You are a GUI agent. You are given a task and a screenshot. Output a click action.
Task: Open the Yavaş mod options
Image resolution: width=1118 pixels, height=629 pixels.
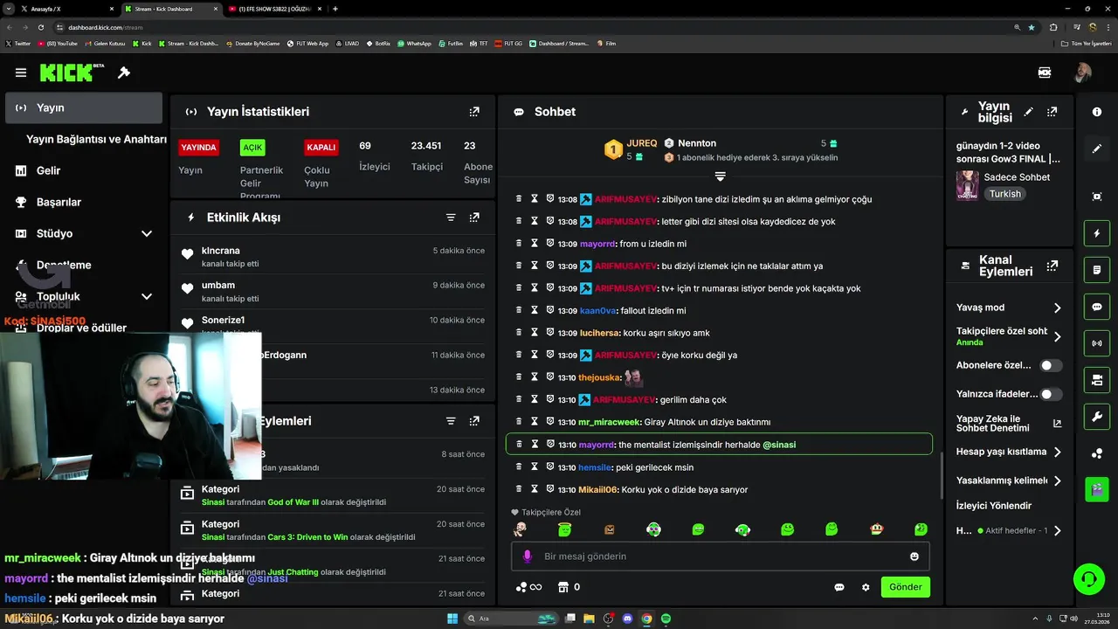(x=1010, y=308)
